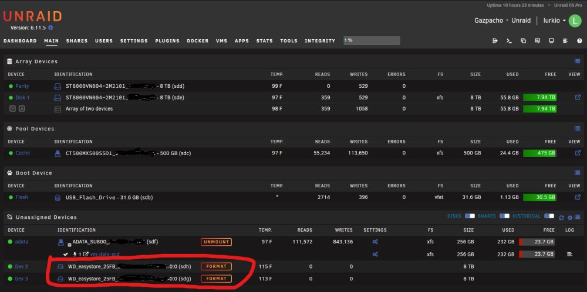Viewport: 587px width, 292px height.
Task: Open the Flash device link
Action: click(21, 198)
